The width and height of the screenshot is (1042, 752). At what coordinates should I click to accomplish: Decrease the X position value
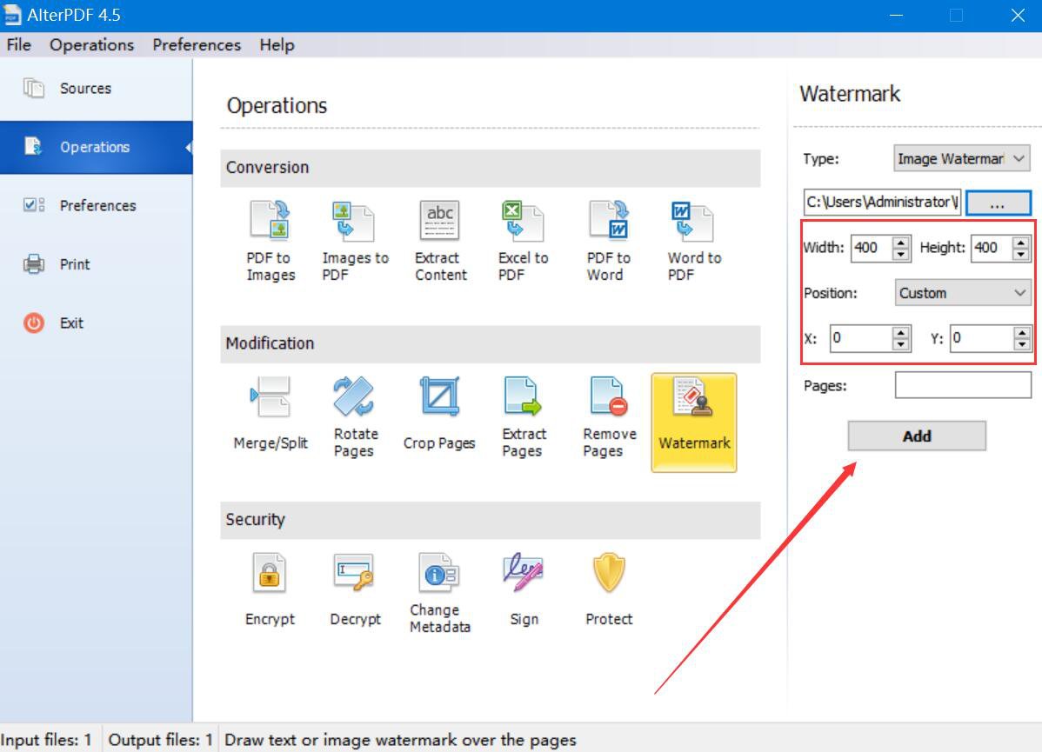pos(901,345)
